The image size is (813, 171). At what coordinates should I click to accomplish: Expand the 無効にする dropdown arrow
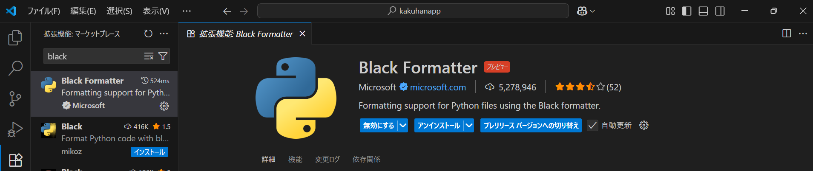point(403,126)
